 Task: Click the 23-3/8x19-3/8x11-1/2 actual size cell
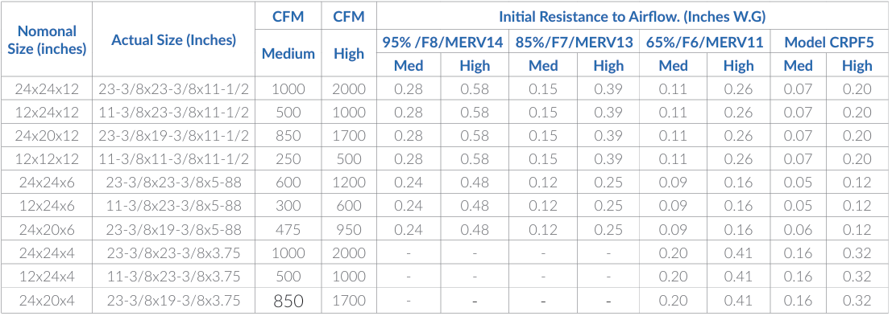[x=173, y=136]
